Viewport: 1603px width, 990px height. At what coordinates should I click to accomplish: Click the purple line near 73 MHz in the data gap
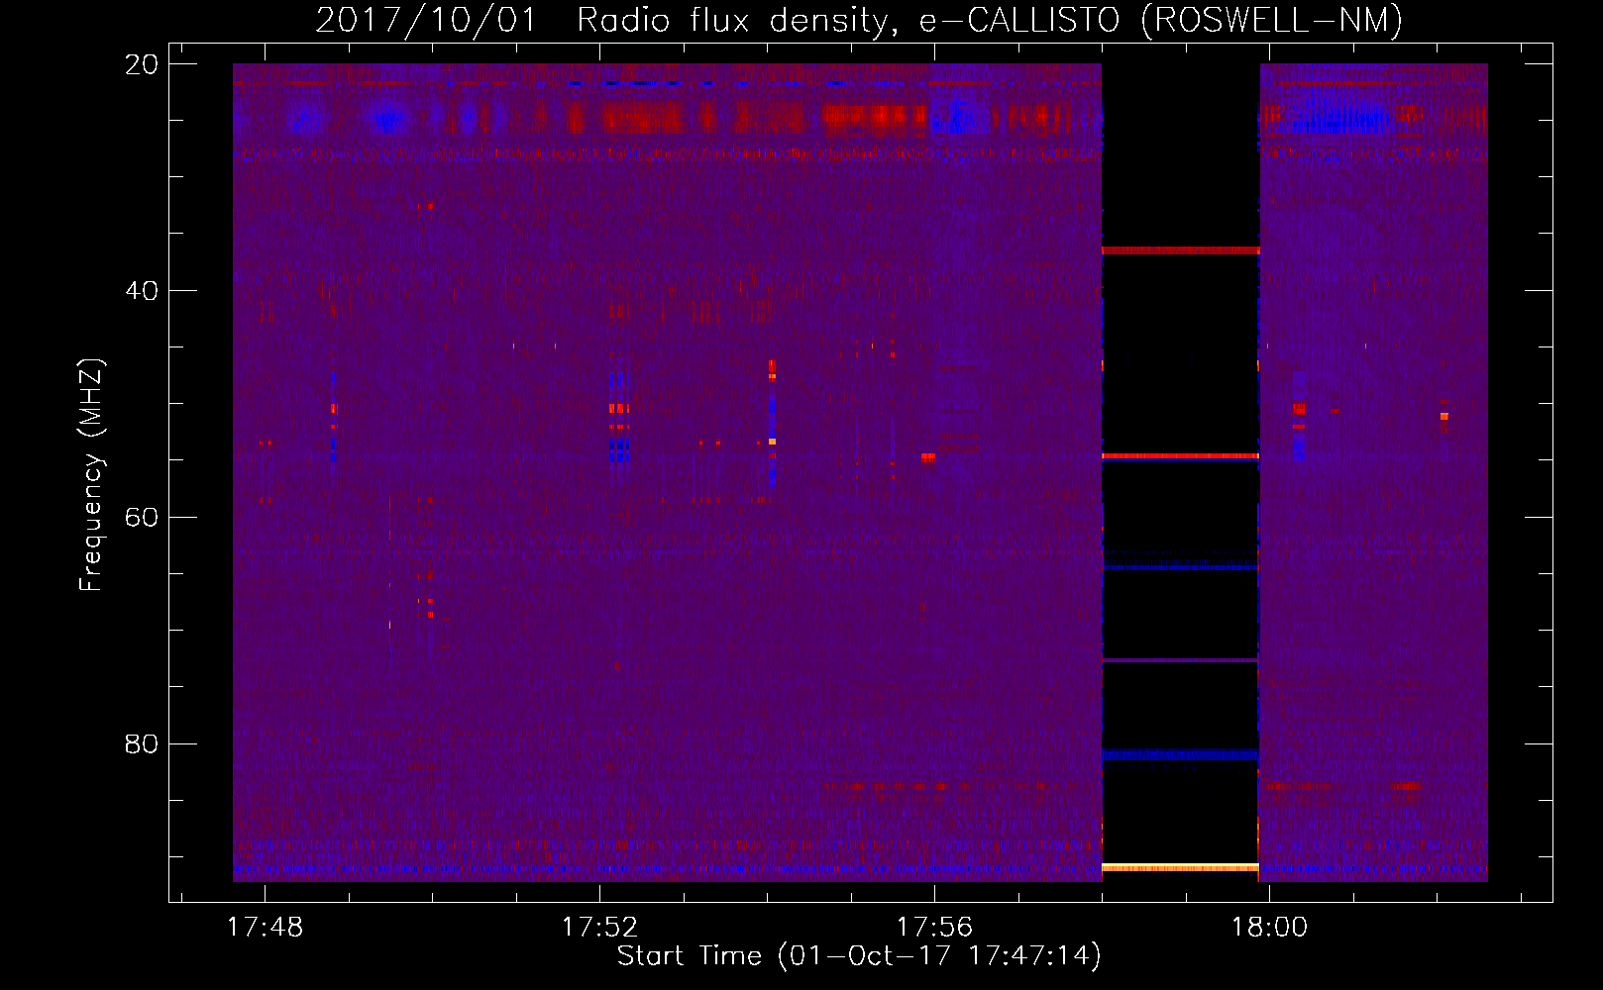point(1180,660)
